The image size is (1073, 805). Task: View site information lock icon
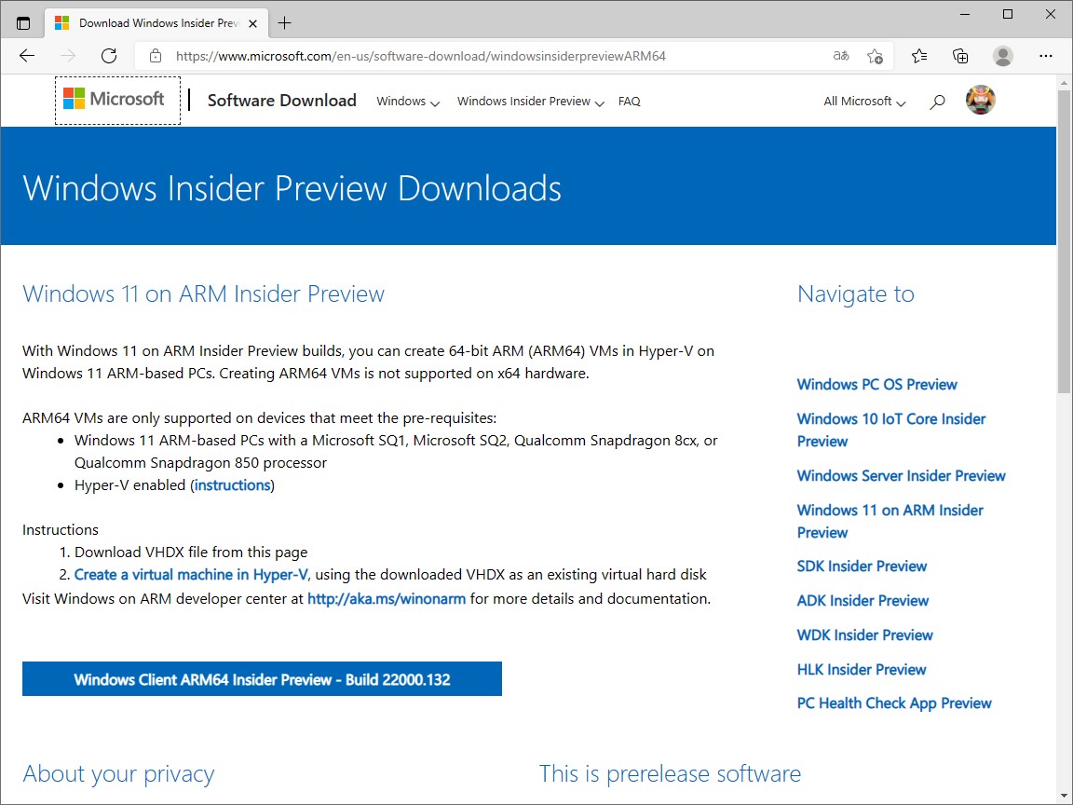(156, 56)
